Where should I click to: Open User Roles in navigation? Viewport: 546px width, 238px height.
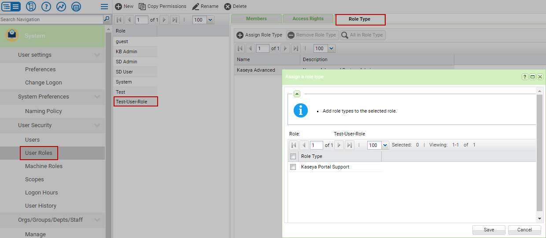click(39, 153)
